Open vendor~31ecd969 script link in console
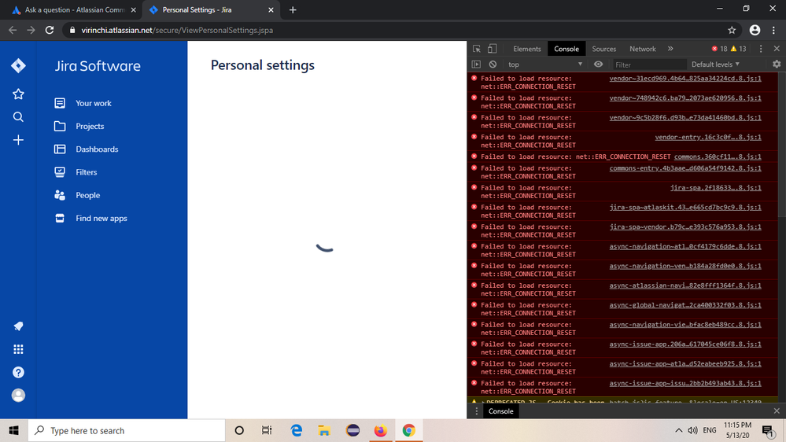Viewport: 786px width, 442px height. [x=685, y=78]
